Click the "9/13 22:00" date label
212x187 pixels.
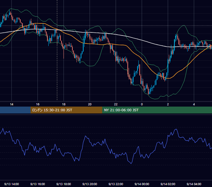(x=116, y=184)
